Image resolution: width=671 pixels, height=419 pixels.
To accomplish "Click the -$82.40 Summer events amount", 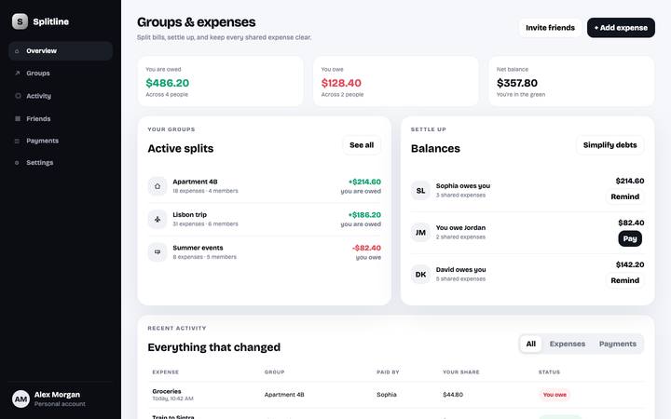I will (366, 248).
